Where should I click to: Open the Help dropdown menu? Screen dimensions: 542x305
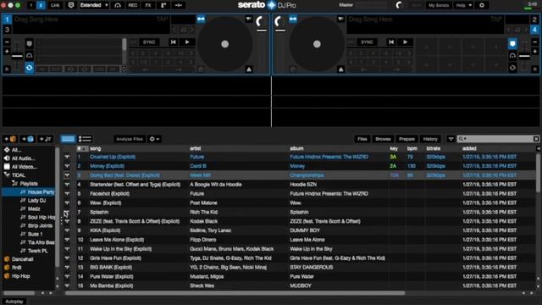point(463,5)
